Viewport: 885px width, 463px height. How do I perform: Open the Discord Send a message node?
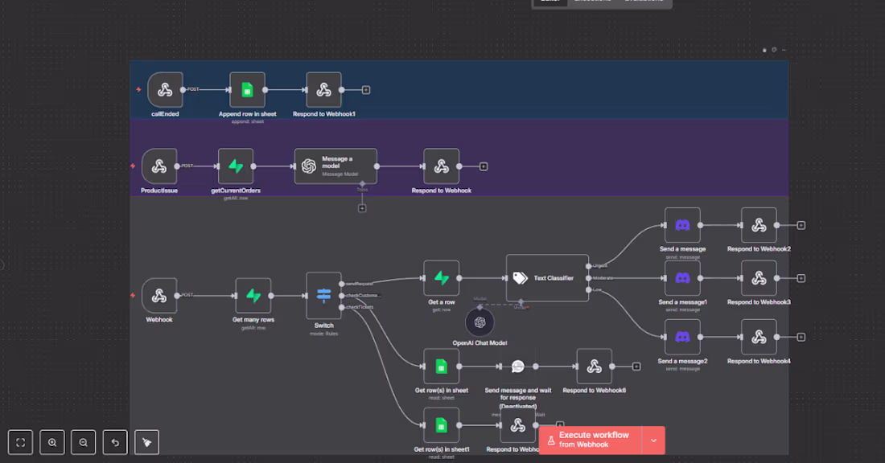coord(682,225)
